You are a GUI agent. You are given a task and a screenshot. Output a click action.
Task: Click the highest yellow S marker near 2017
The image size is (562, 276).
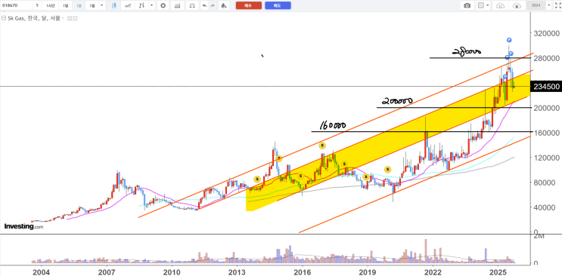tap(322, 146)
